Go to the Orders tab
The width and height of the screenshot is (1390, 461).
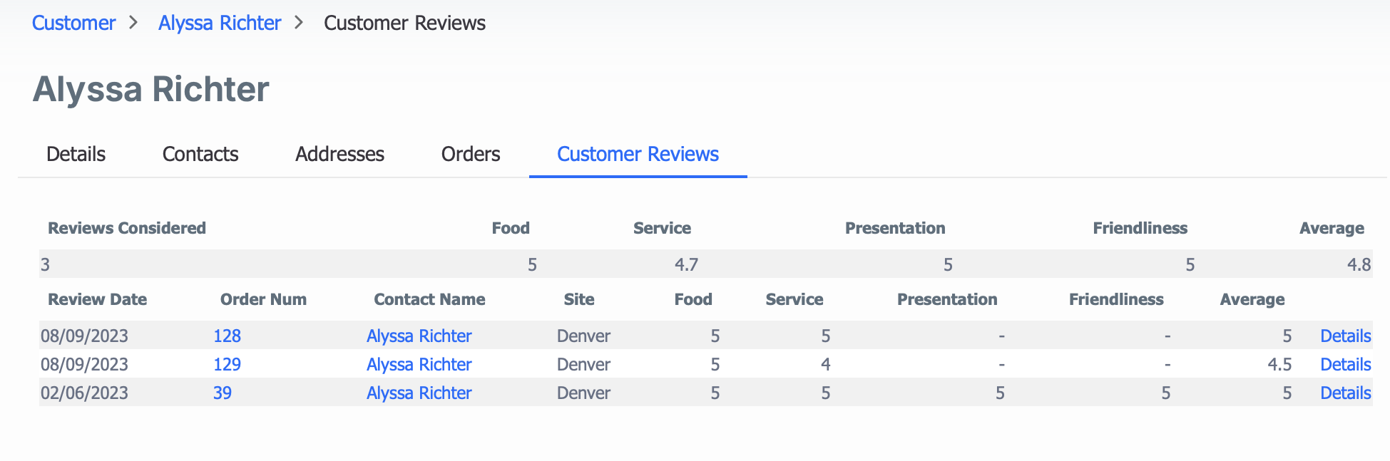471,154
